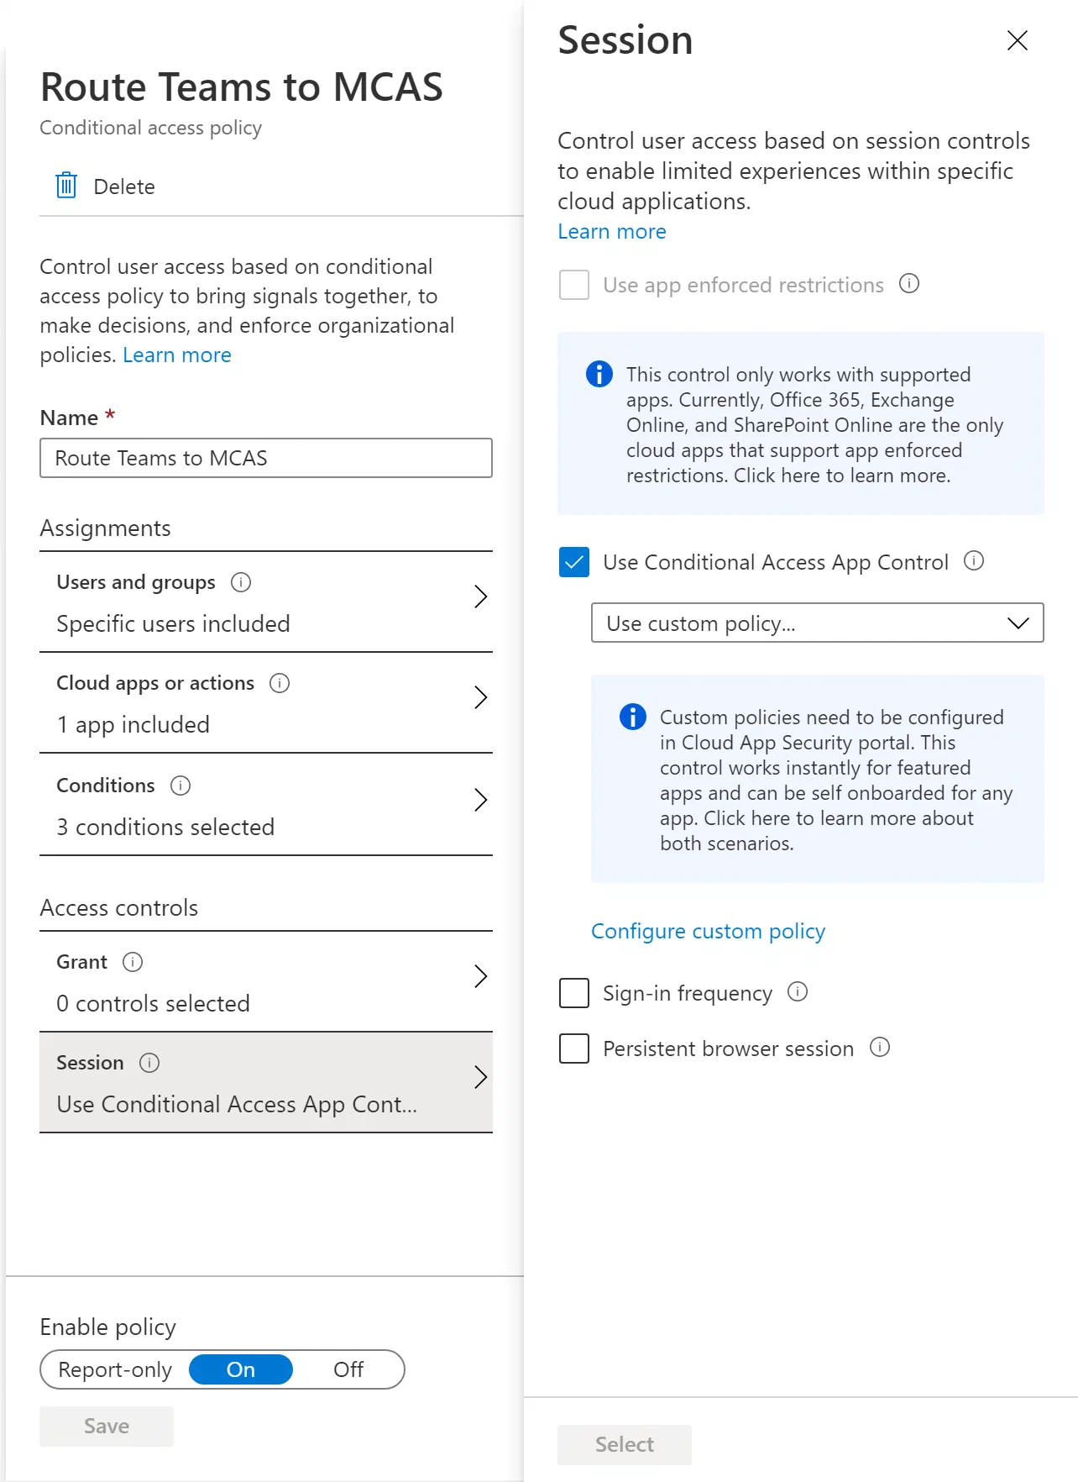Image resolution: width=1078 pixels, height=1482 pixels.
Task: Click the Save button
Action: pyautogui.click(x=107, y=1427)
